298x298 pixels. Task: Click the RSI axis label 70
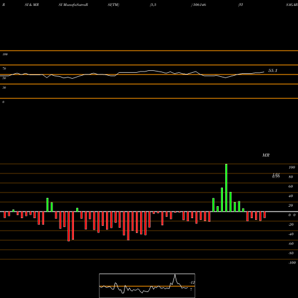4,69
